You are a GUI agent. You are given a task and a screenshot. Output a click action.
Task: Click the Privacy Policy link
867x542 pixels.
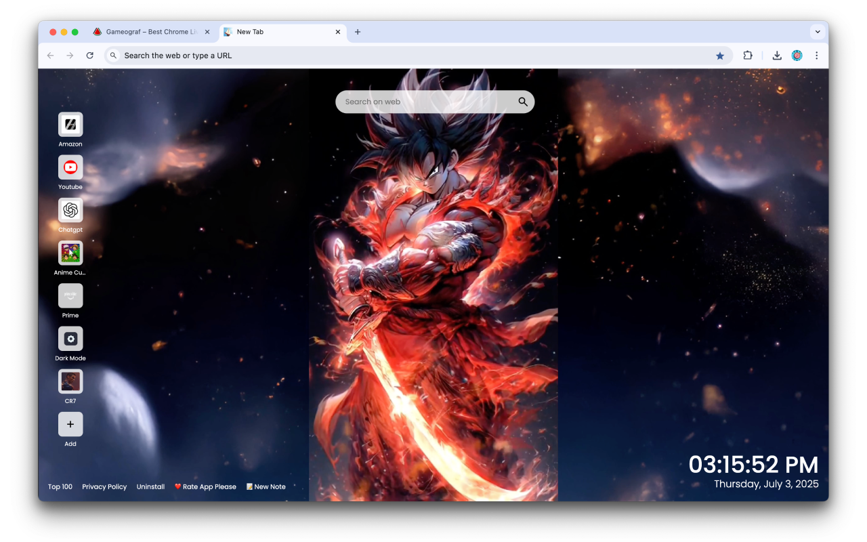[x=104, y=486]
